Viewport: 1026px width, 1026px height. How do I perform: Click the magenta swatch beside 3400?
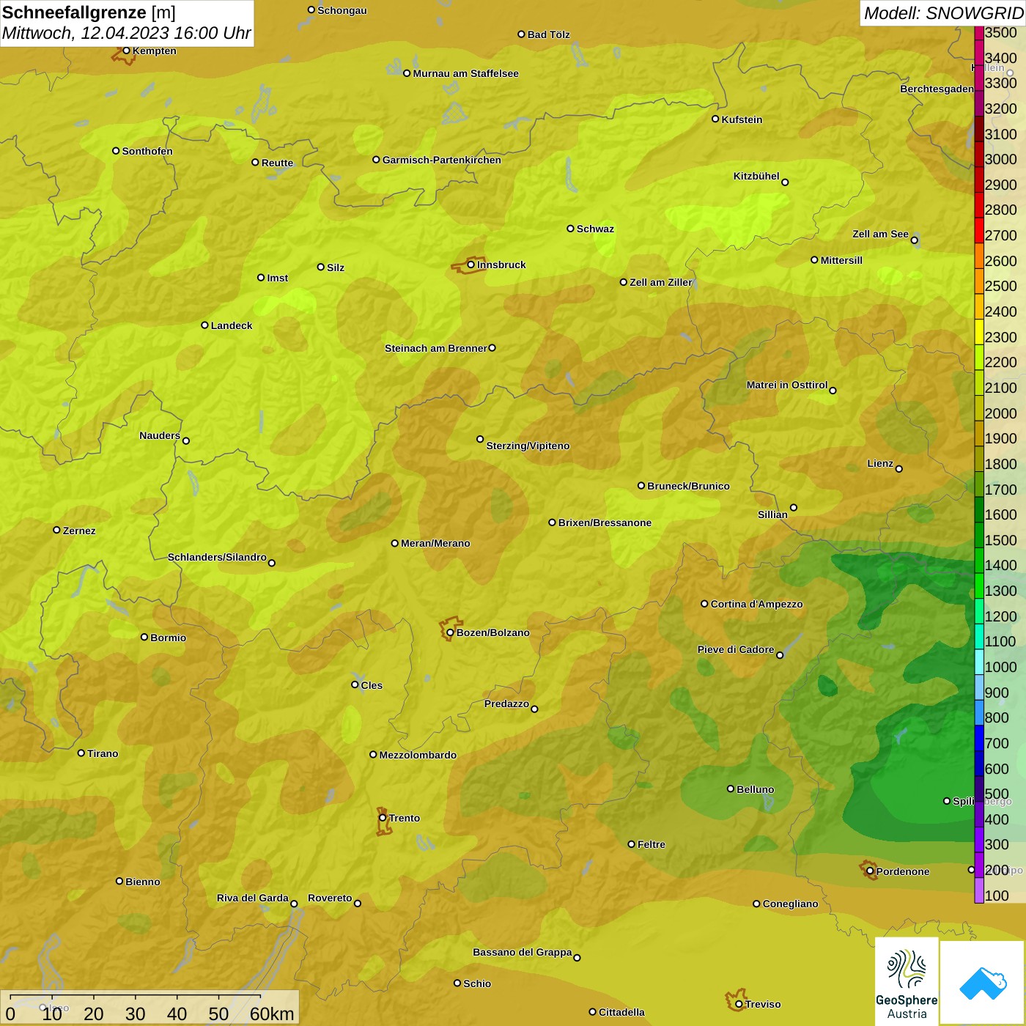[x=979, y=52]
